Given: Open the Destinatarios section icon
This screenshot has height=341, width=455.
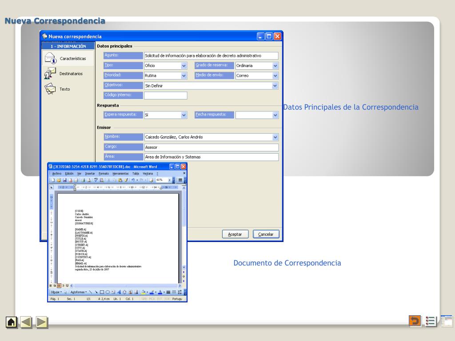Looking at the screenshot, I should tap(50, 73).
